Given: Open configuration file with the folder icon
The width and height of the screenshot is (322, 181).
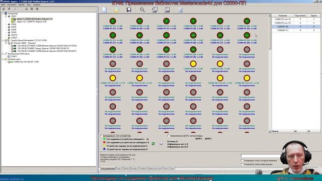Looking at the screenshot, I should (116, 10).
